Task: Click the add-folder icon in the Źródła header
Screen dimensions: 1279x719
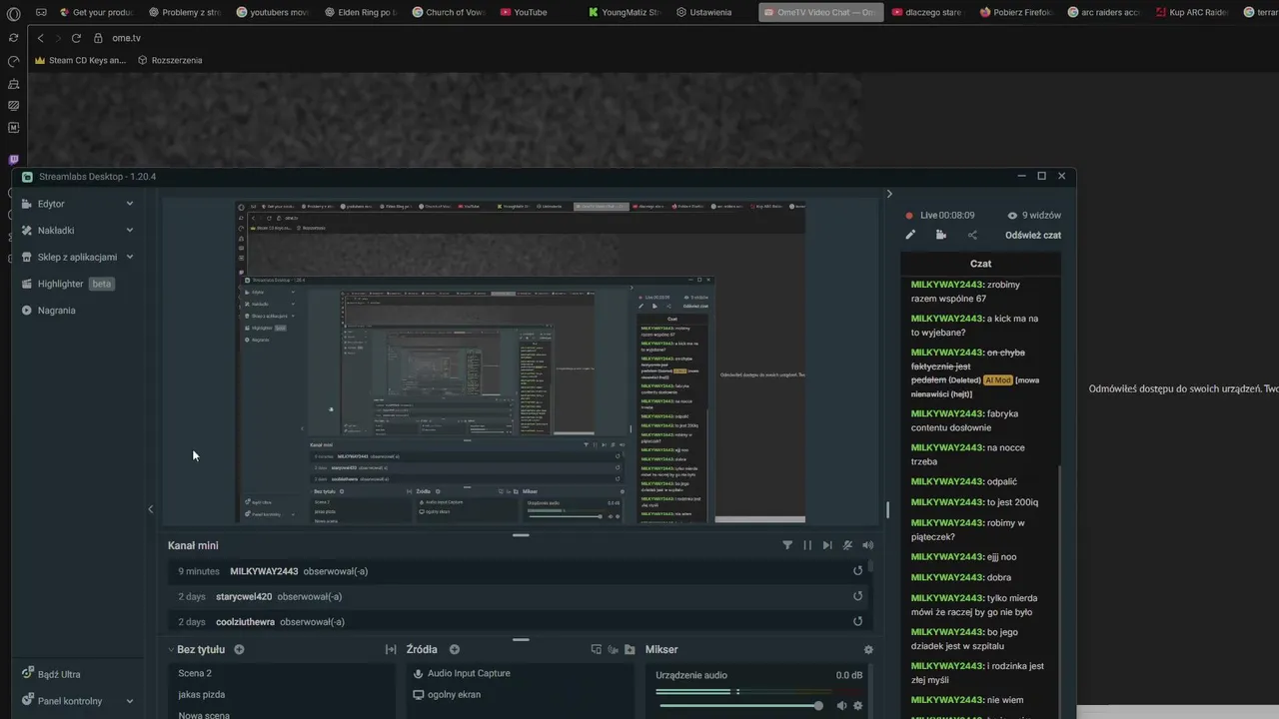Action: [x=630, y=649]
